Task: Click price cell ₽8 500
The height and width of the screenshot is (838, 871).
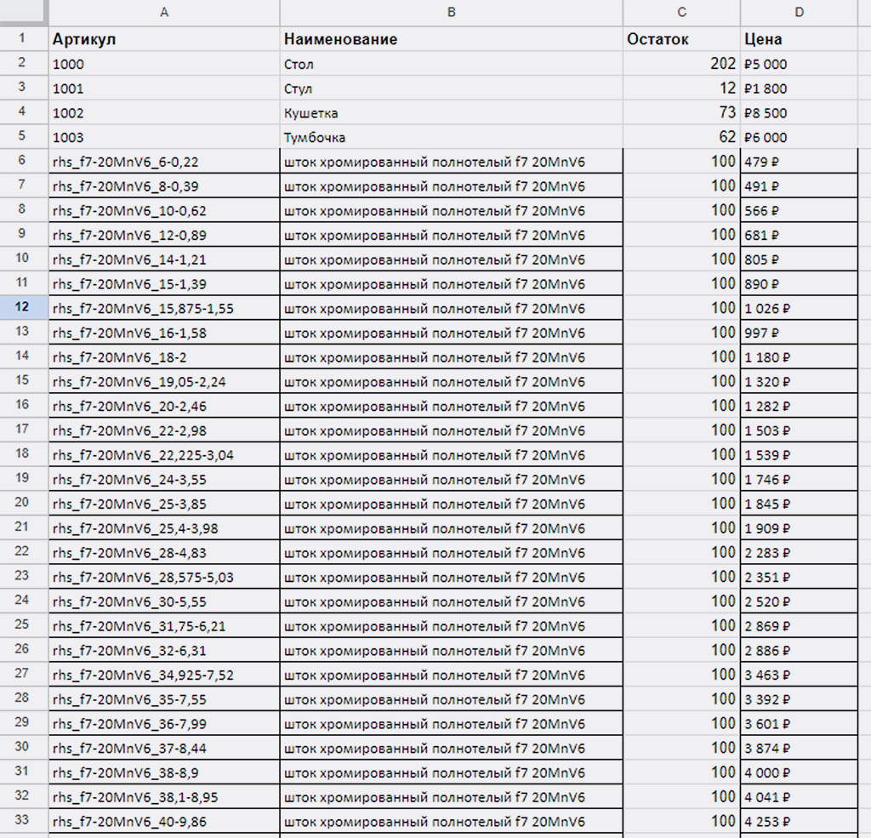Action: (x=799, y=112)
